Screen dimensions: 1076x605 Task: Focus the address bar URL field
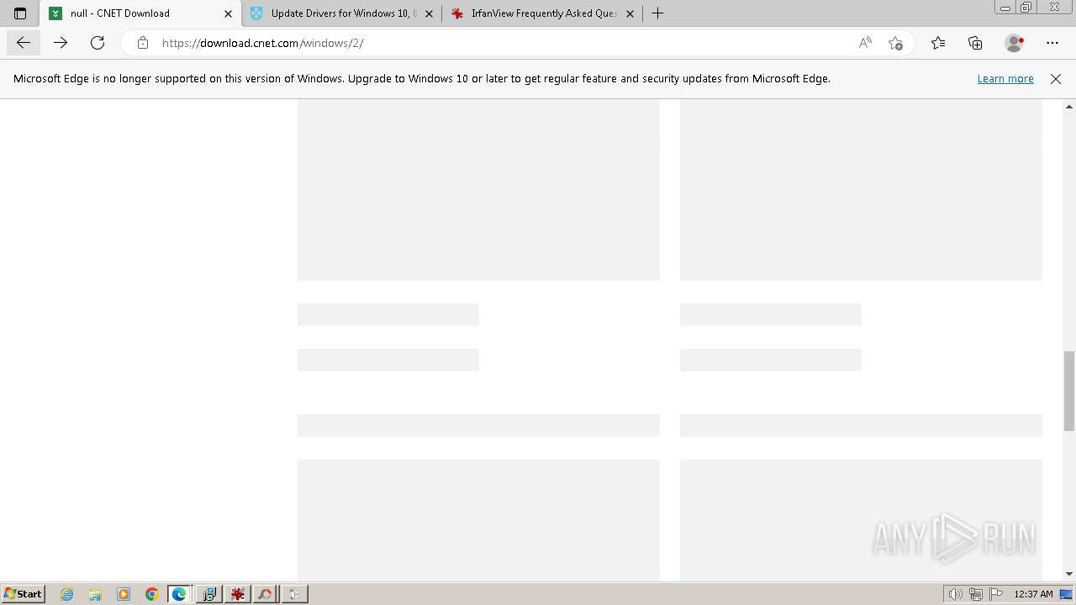pos(504,43)
